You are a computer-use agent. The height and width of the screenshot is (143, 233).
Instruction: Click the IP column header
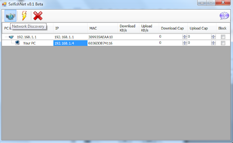pyautogui.click(x=70, y=28)
